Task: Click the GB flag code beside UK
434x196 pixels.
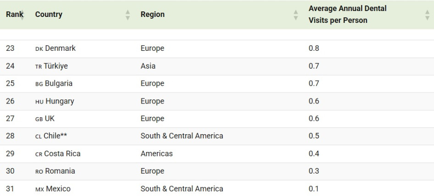Action: (39, 119)
